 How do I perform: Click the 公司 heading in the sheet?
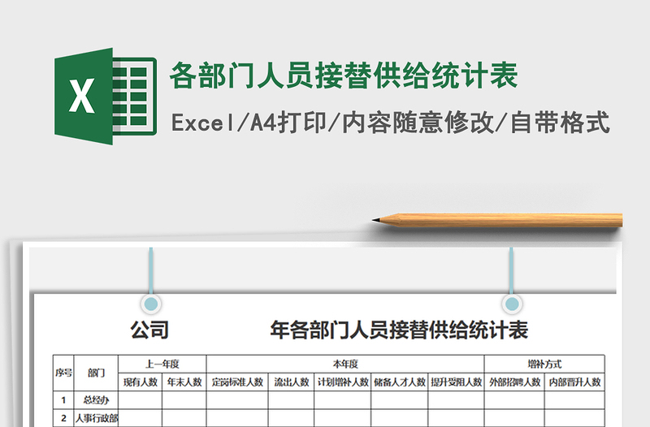[x=149, y=330]
